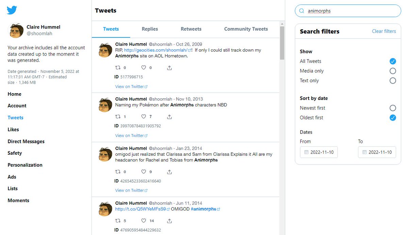Click the #animorphs hashtag link

click(x=205, y=209)
